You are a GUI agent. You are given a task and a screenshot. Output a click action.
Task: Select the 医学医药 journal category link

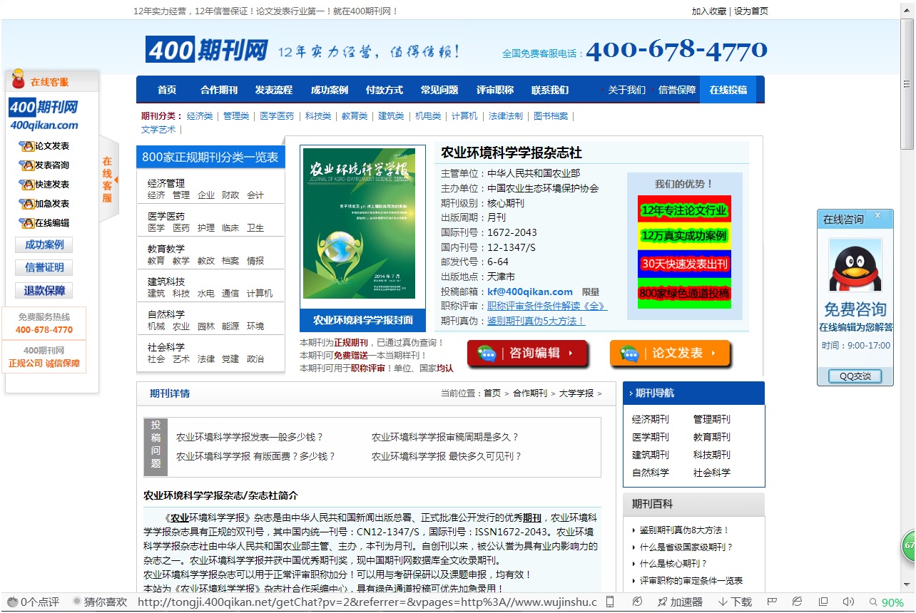click(x=277, y=116)
